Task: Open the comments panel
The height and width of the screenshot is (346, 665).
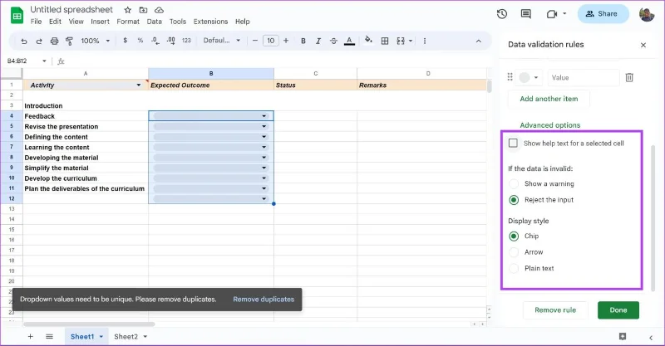Action: 526,14
